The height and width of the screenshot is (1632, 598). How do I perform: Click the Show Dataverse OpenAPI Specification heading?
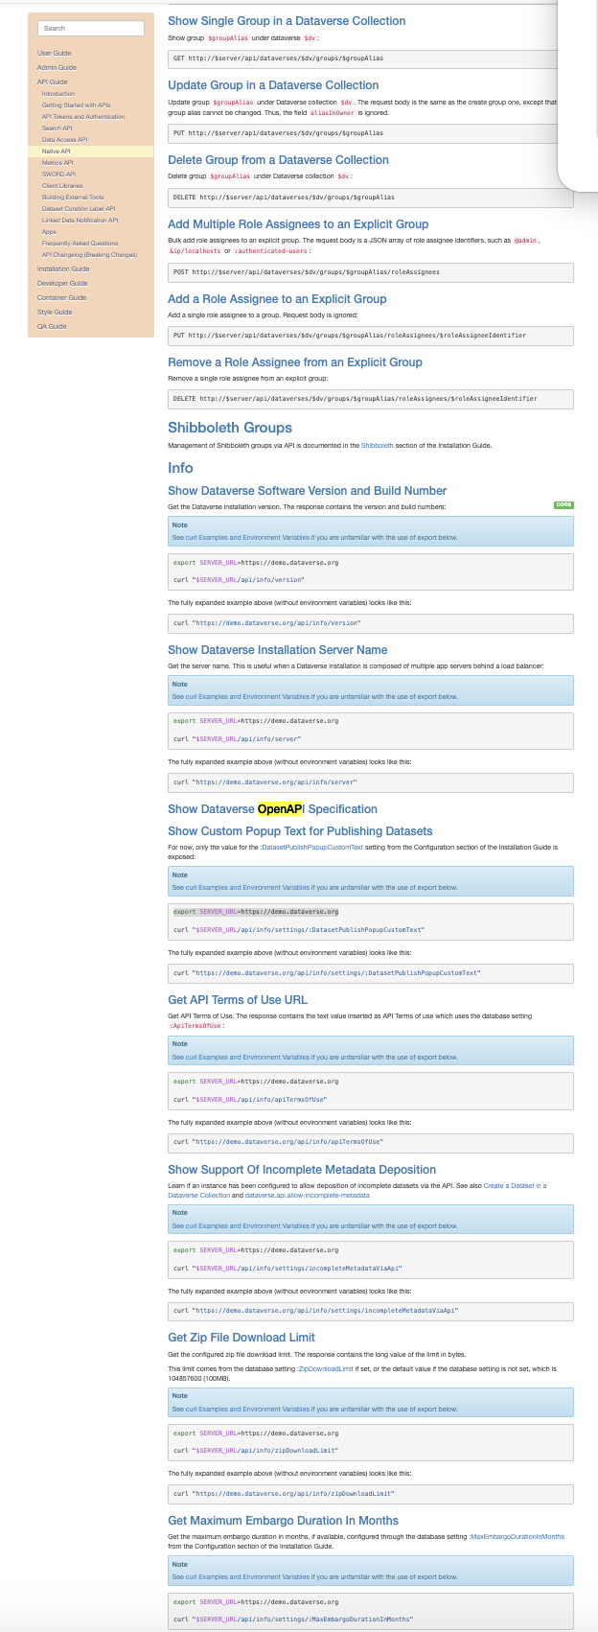[x=272, y=809]
